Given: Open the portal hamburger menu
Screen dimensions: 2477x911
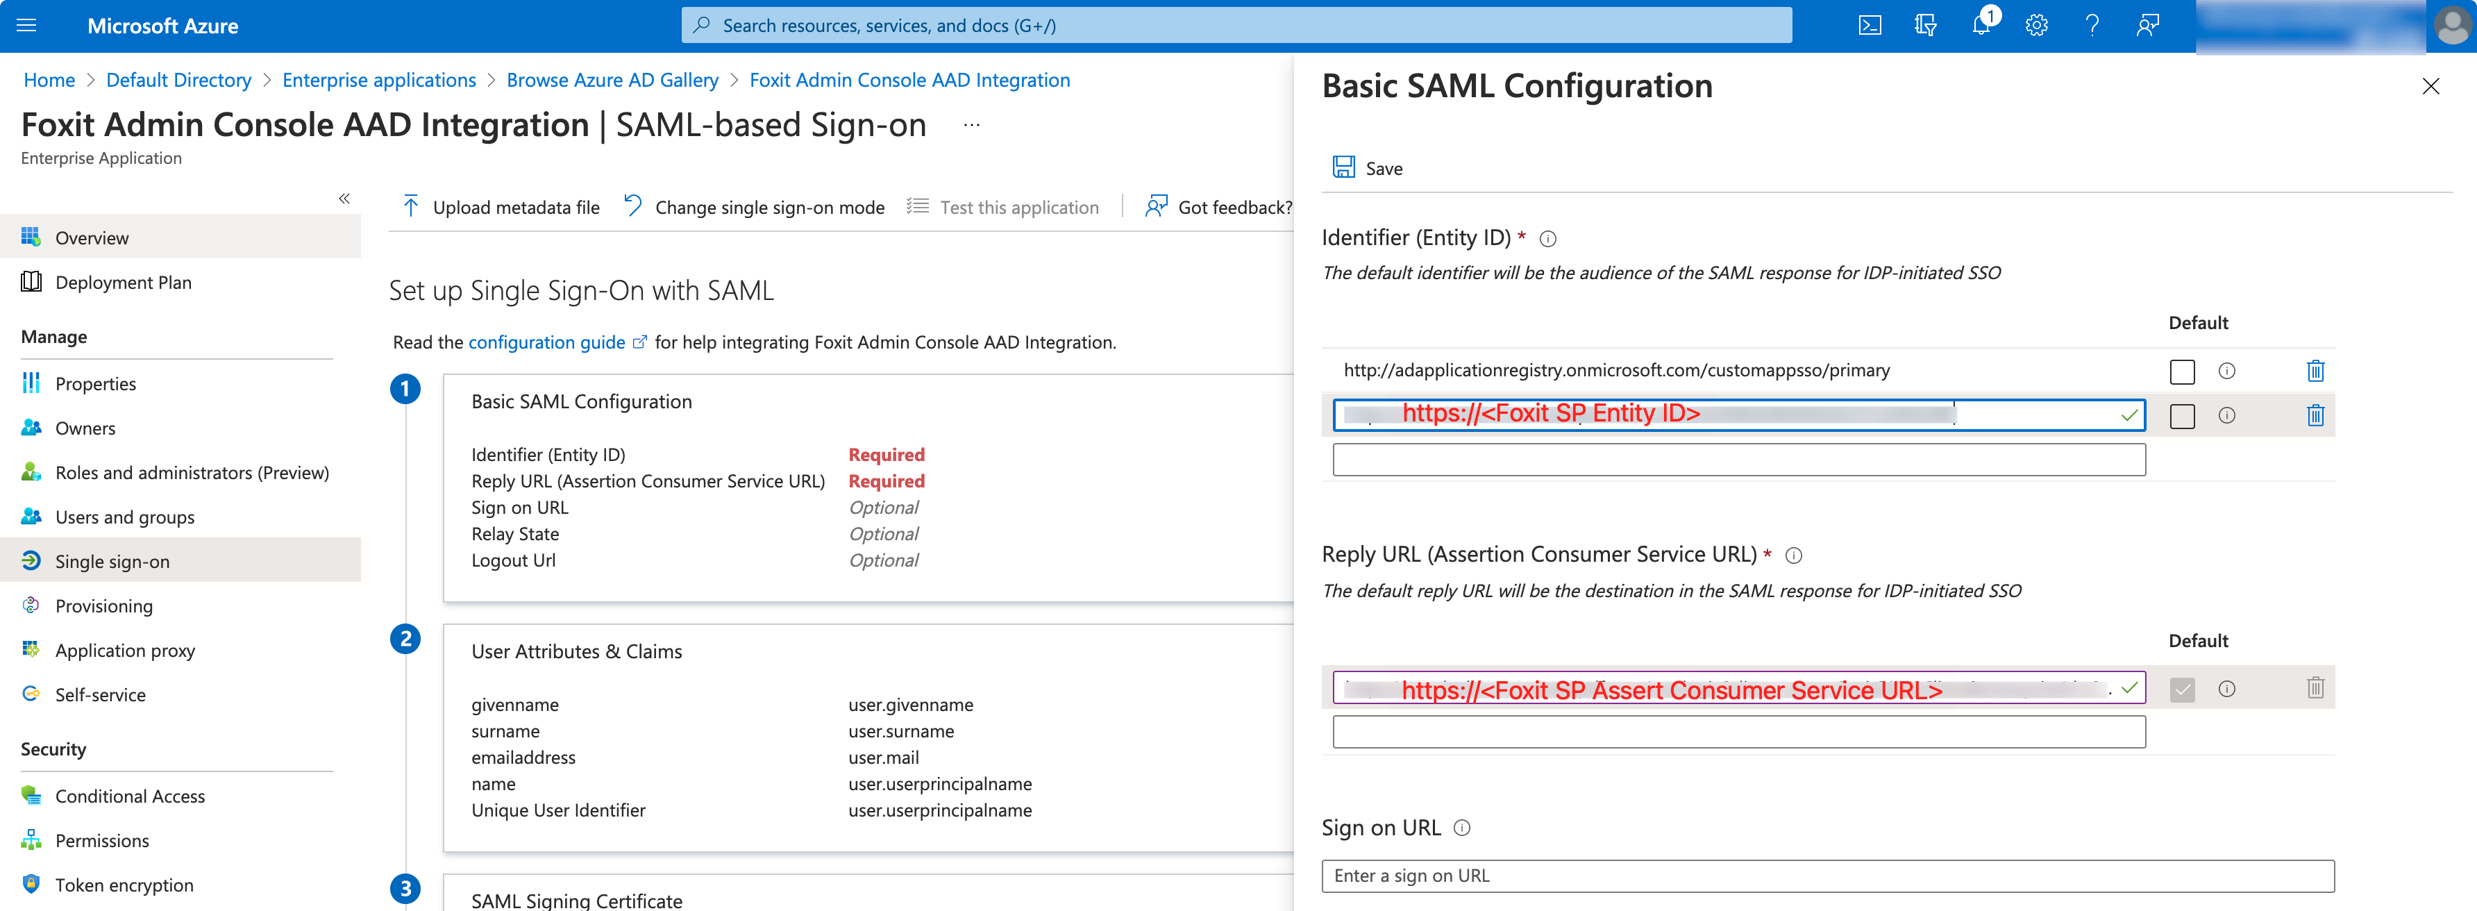Looking at the screenshot, I should pyautogui.click(x=26, y=25).
